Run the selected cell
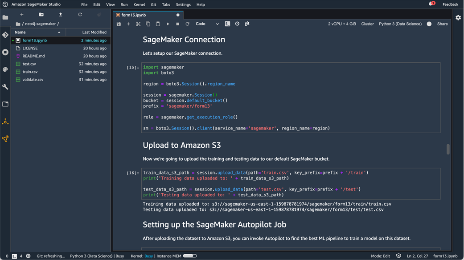This screenshot has height=260, width=464. [168, 24]
